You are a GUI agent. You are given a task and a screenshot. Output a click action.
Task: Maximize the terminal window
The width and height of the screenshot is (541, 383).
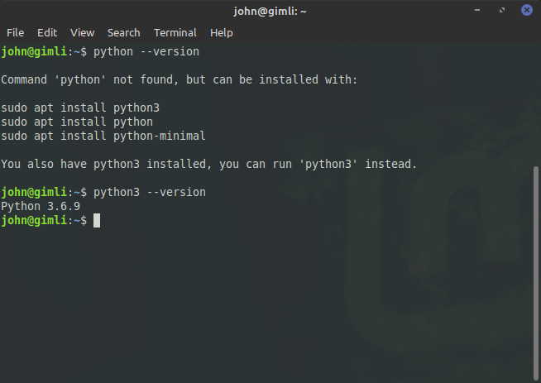point(502,10)
